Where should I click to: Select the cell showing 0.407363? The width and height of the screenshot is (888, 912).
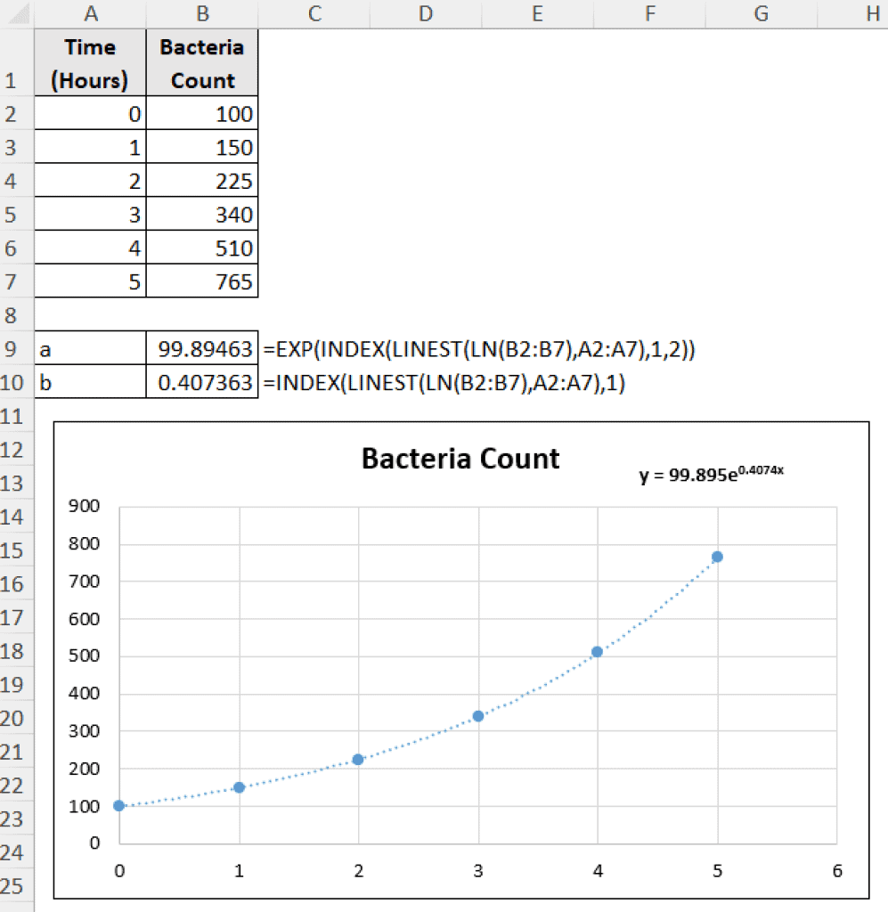click(x=201, y=382)
